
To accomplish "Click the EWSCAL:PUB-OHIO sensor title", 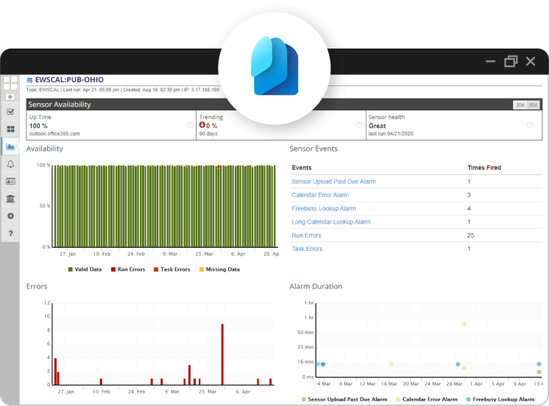I will tap(69, 79).
